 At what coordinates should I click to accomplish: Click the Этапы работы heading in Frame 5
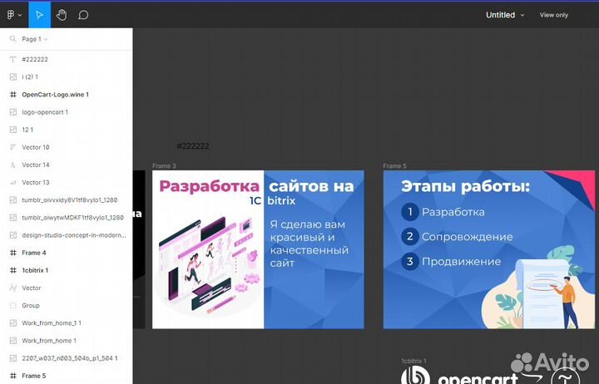click(x=465, y=187)
